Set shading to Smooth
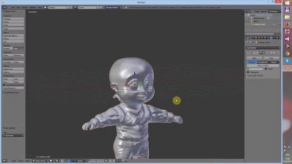Screen dimensions: 292x164 click(8, 49)
